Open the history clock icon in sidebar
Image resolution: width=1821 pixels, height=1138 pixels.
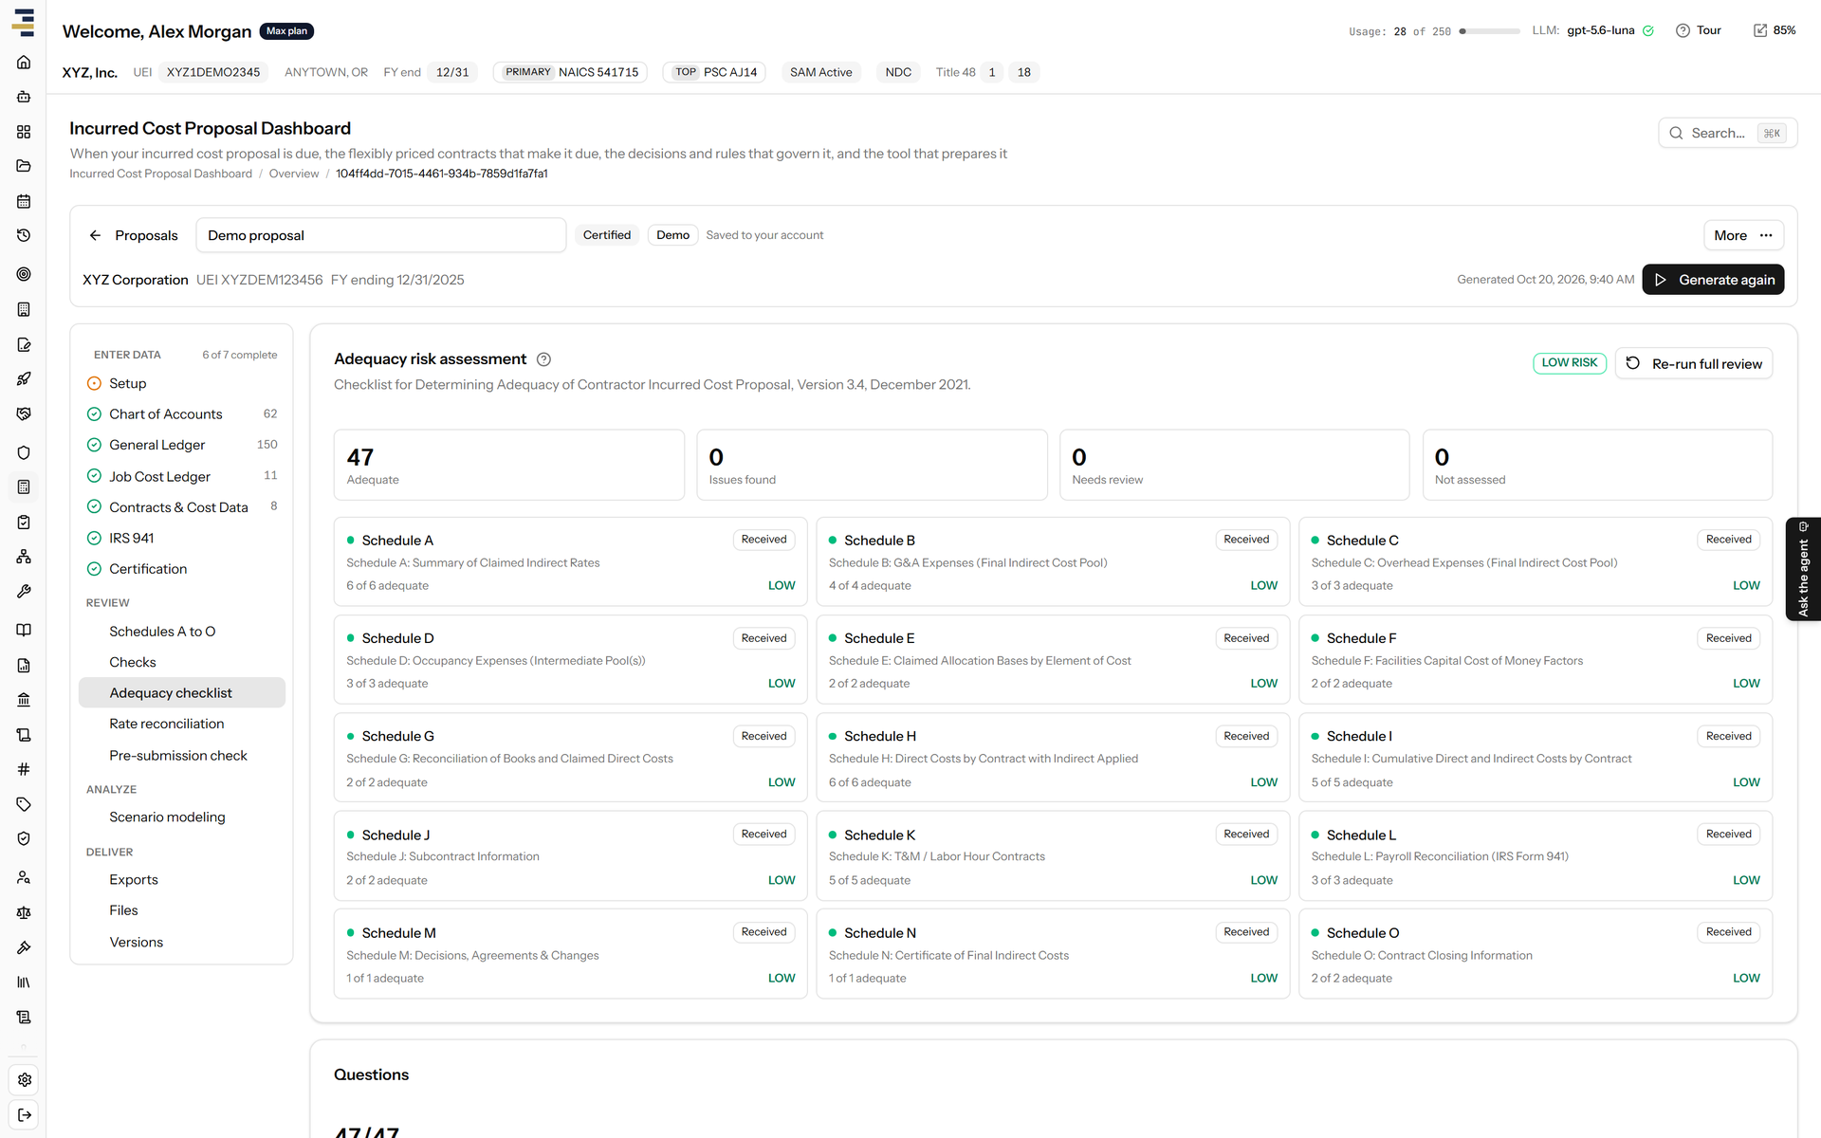(24, 235)
